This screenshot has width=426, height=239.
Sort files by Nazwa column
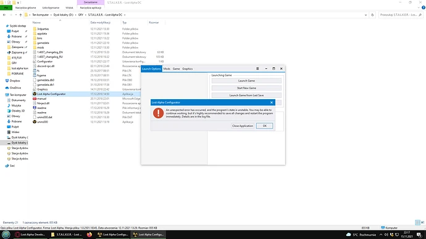click(x=36, y=23)
